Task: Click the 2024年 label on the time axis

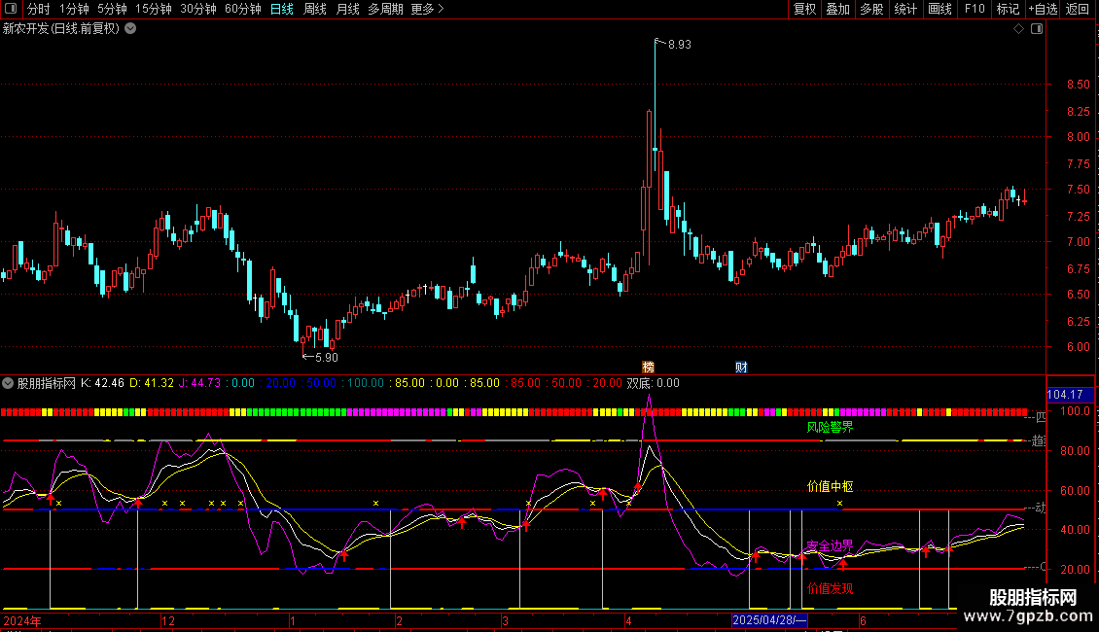Action: point(21,620)
